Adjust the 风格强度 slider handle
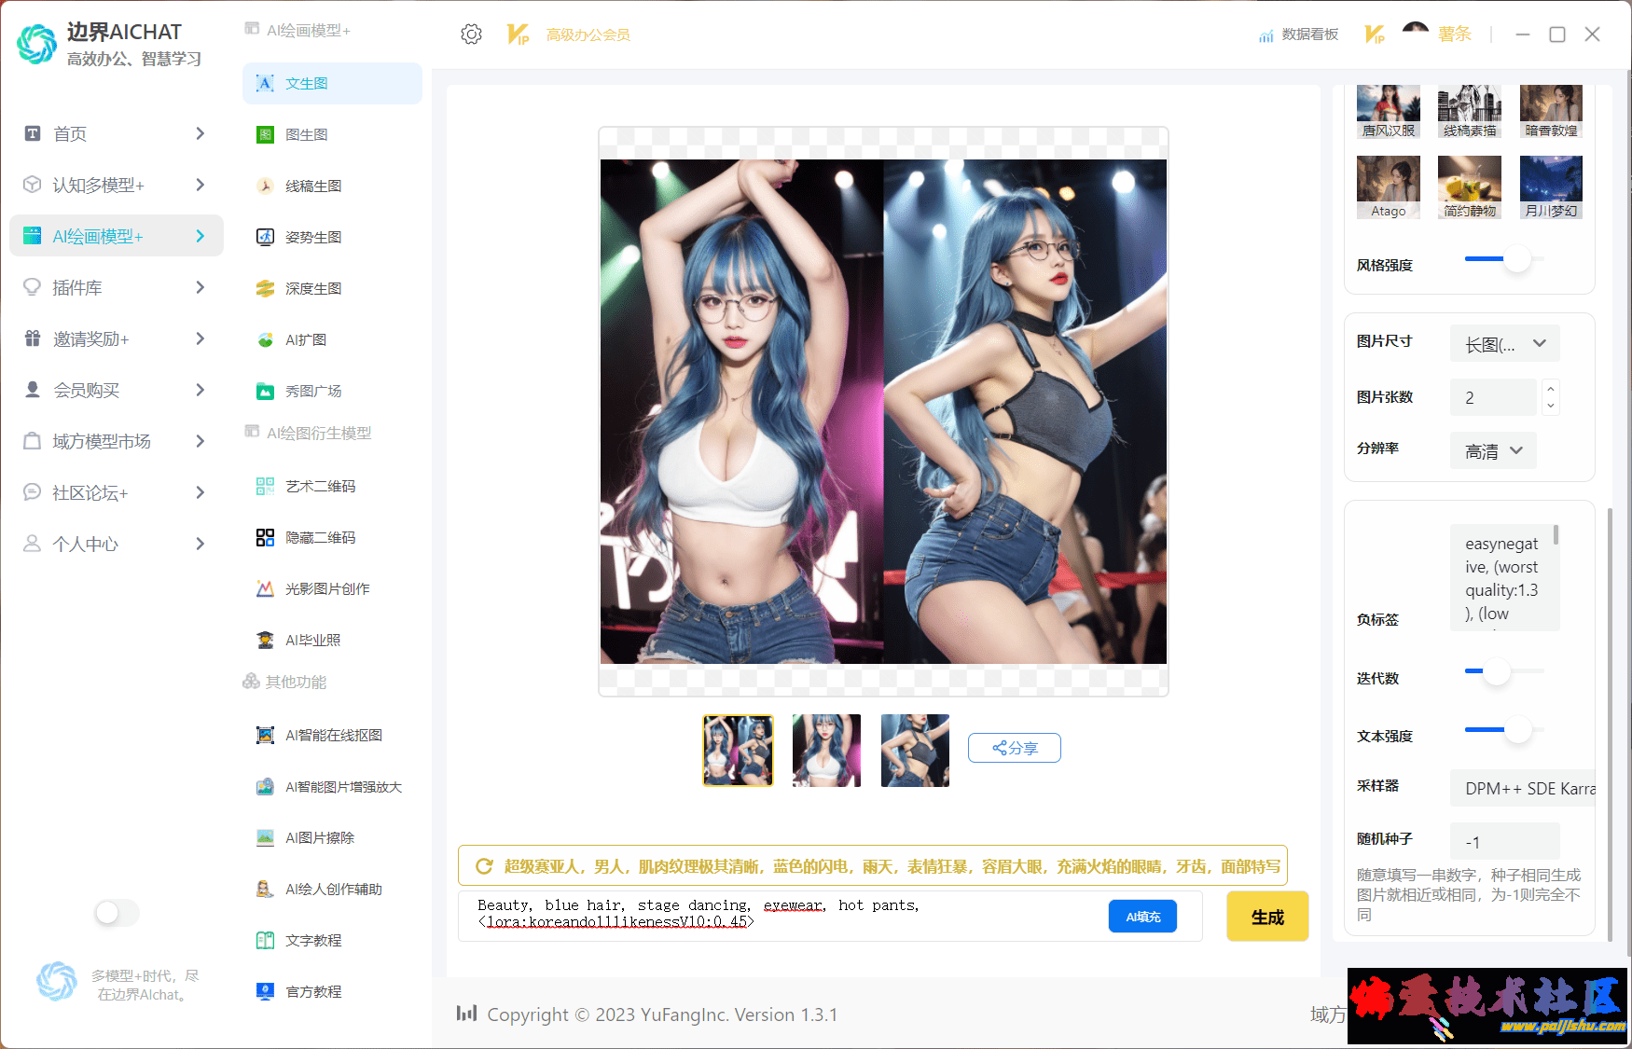 tap(1517, 259)
